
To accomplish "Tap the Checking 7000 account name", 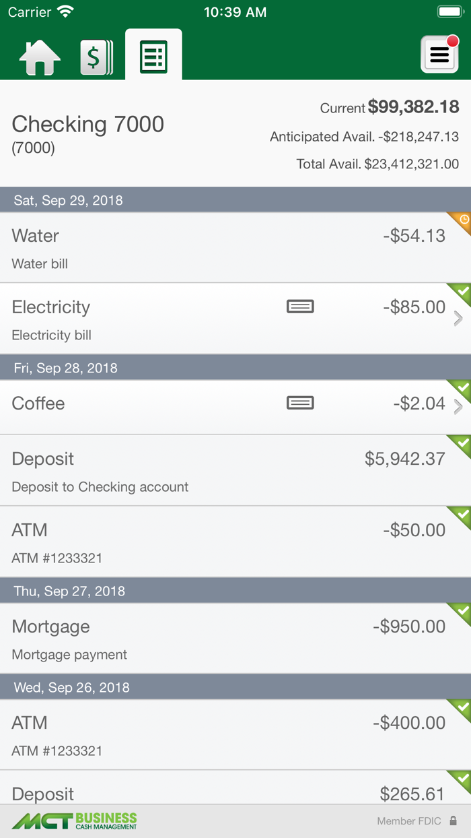I will [x=87, y=124].
